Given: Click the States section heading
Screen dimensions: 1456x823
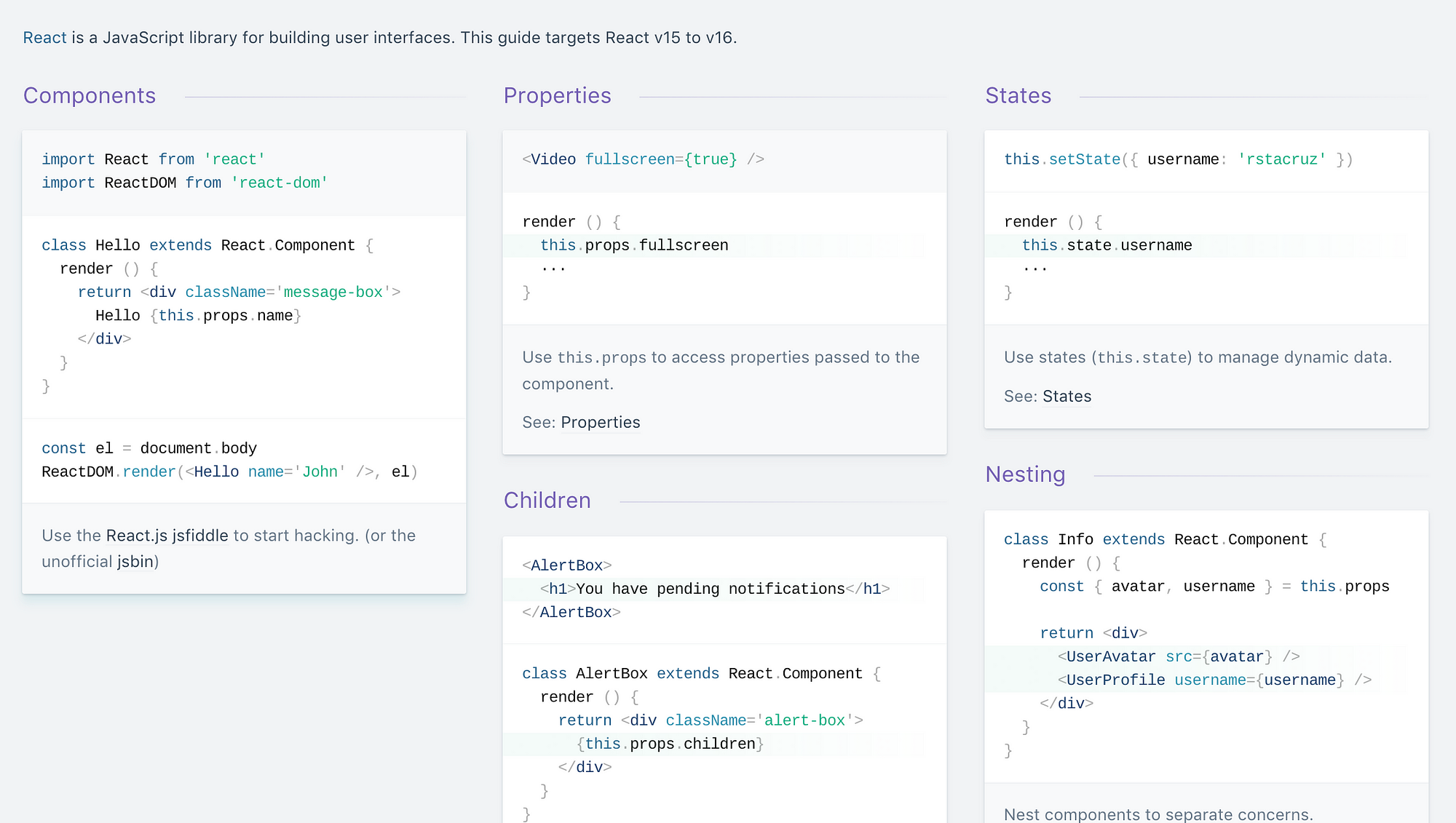Looking at the screenshot, I should 1018,96.
